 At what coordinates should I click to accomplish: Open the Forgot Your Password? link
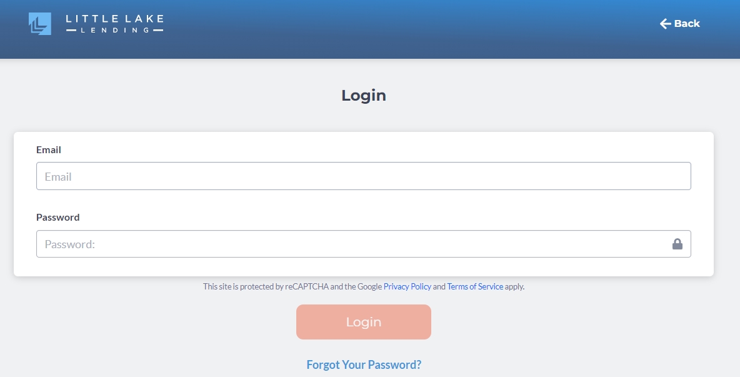(364, 364)
